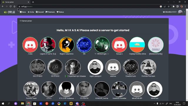Image resolution: width=188 pixels, height=106 pixels.
Task: Open the Legion of Game server
Action: click(x=48, y=45)
